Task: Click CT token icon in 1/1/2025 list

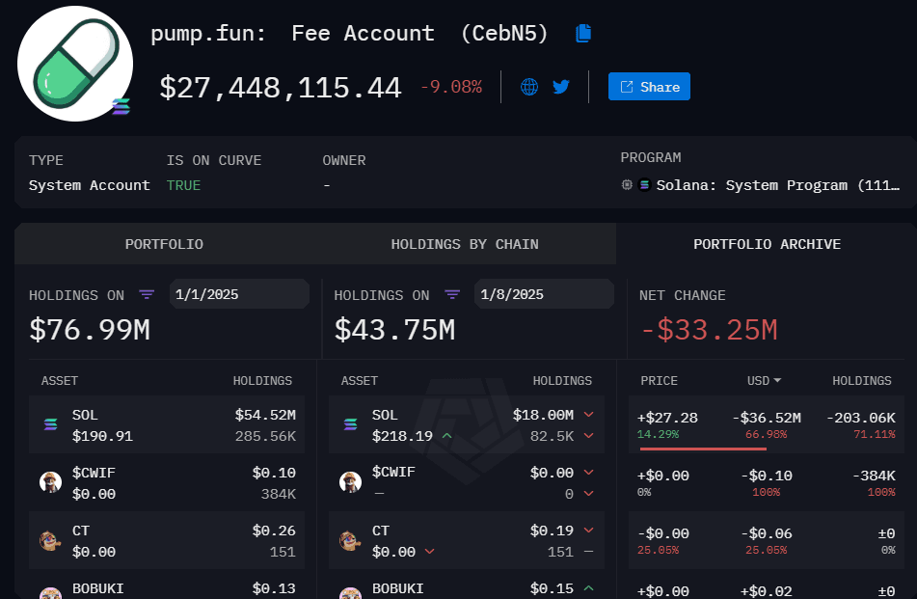Action: point(50,540)
